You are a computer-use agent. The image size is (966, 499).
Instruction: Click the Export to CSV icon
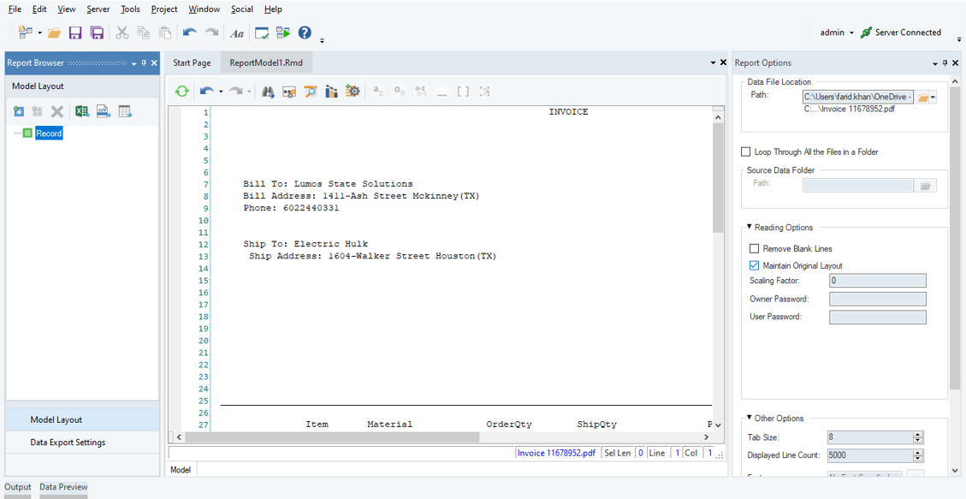[104, 111]
